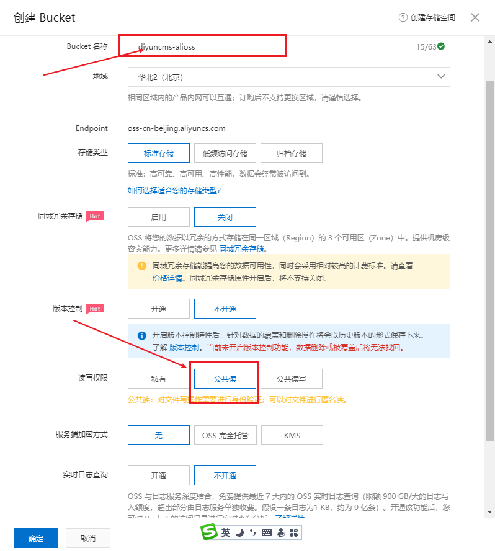Set 读写权限 to 公共读写
Screen dimensions: 495x551
[x=292, y=379]
